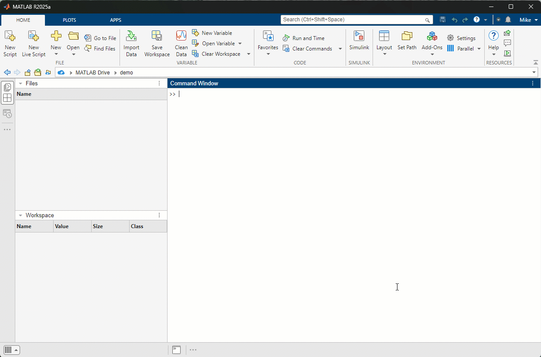Image resolution: width=541 pixels, height=357 pixels.
Task: Switch to the APPS tab
Action: (x=116, y=20)
